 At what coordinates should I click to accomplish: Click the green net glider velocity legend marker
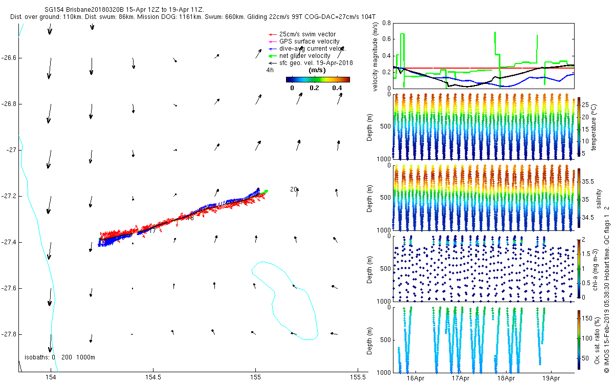tap(273, 56)
